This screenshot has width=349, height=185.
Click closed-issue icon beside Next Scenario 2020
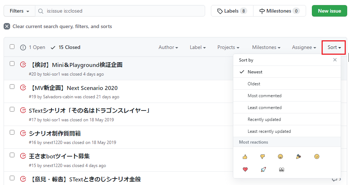coord(23,87)
